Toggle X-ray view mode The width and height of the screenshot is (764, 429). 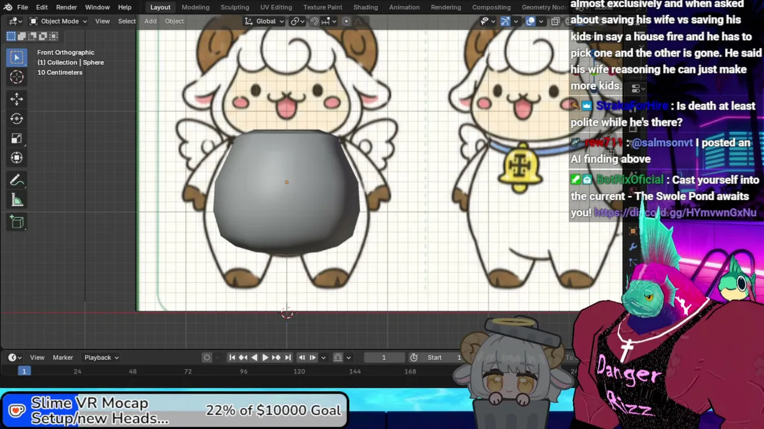pyautogui.click(x=555, y=21)
